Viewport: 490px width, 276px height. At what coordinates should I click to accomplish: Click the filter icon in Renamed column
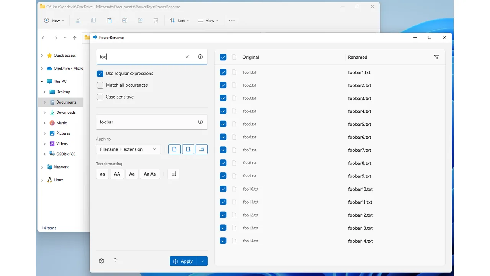[437, 57]
